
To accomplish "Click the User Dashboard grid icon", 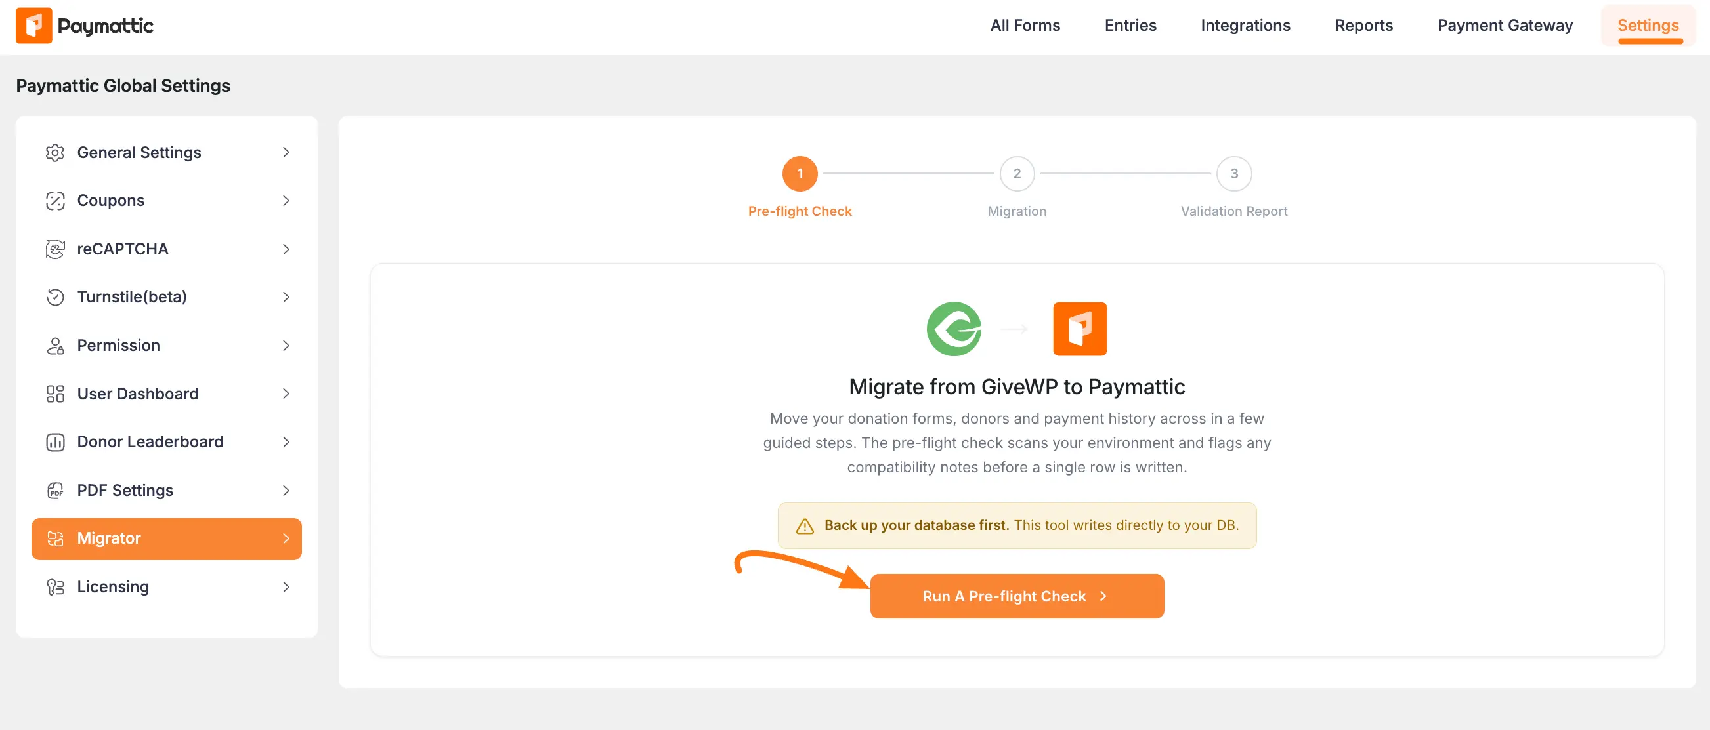I will click(55, 394).
